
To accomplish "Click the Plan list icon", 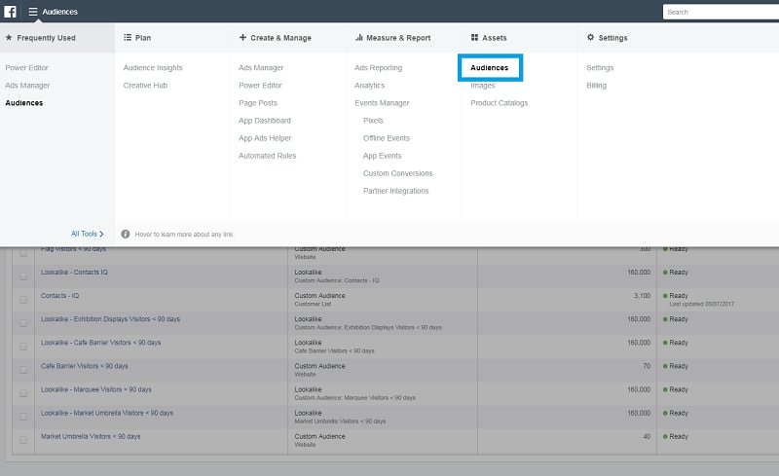I will coord(128,37).
